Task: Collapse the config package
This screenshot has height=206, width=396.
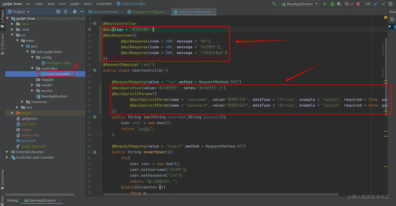Action: pyautogui.click(x=32, y=57)
